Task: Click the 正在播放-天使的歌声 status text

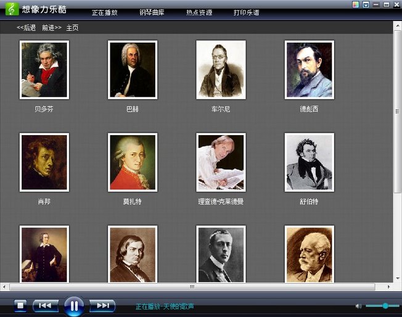Action: [165, 307]
